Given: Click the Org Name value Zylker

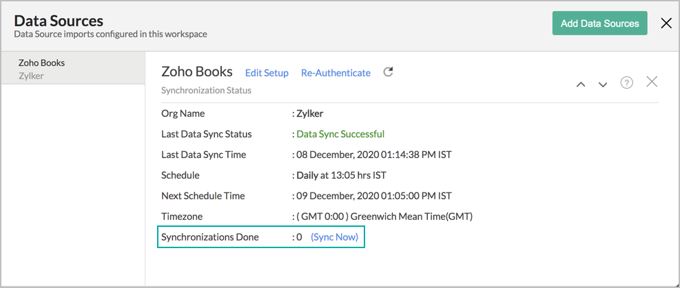Looking at the screenshot, I should tap(309, 113).
